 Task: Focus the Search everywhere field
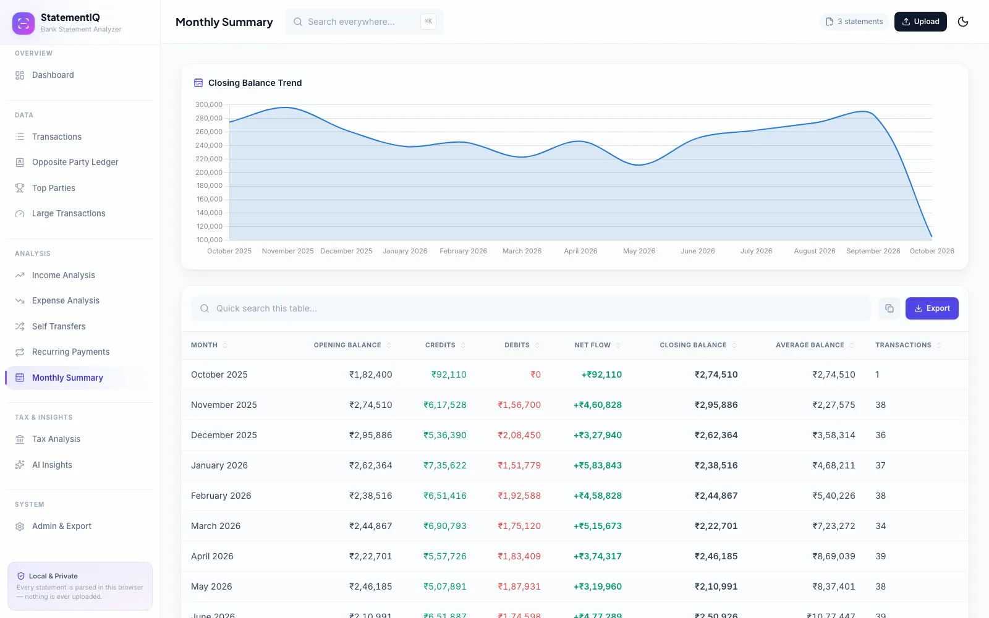click(x=365, y=22)
